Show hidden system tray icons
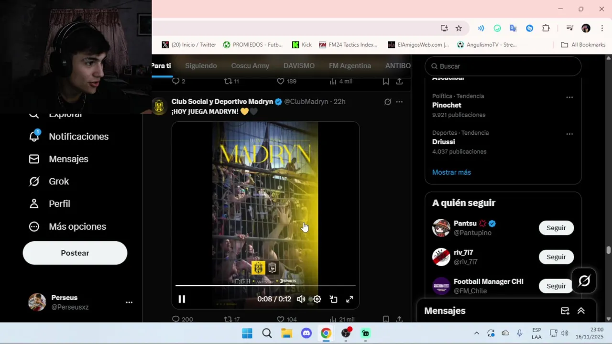 (x=476, y=333)
